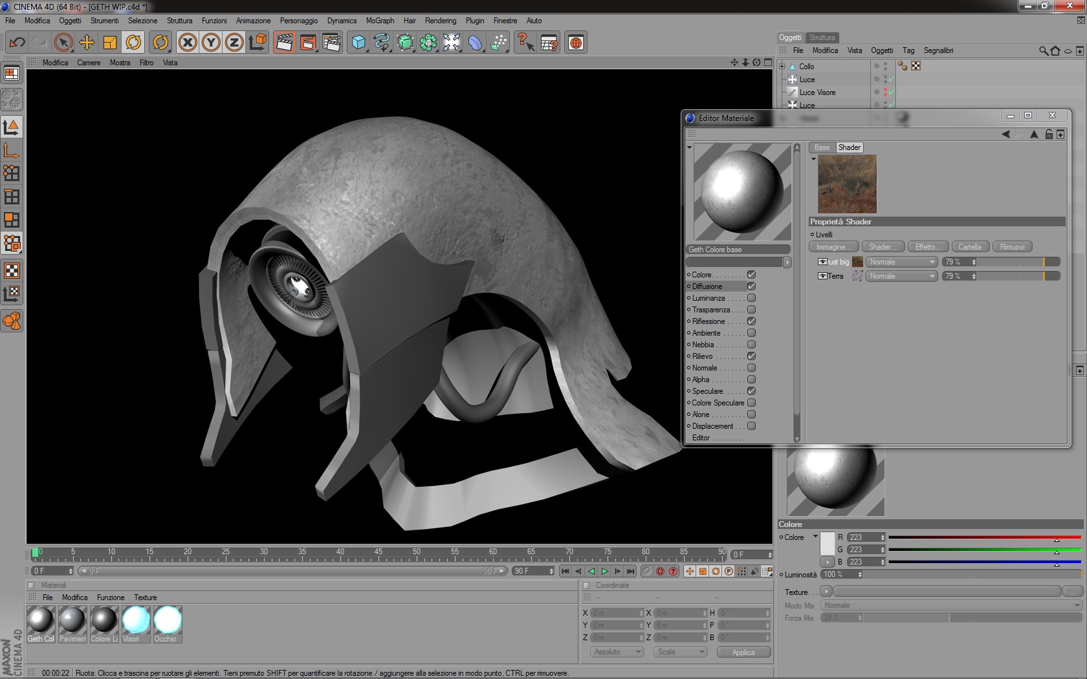Hide the rust big shader layer
Image resolution: width=1087 pixels, height=679 pixels.
[822, 262]
